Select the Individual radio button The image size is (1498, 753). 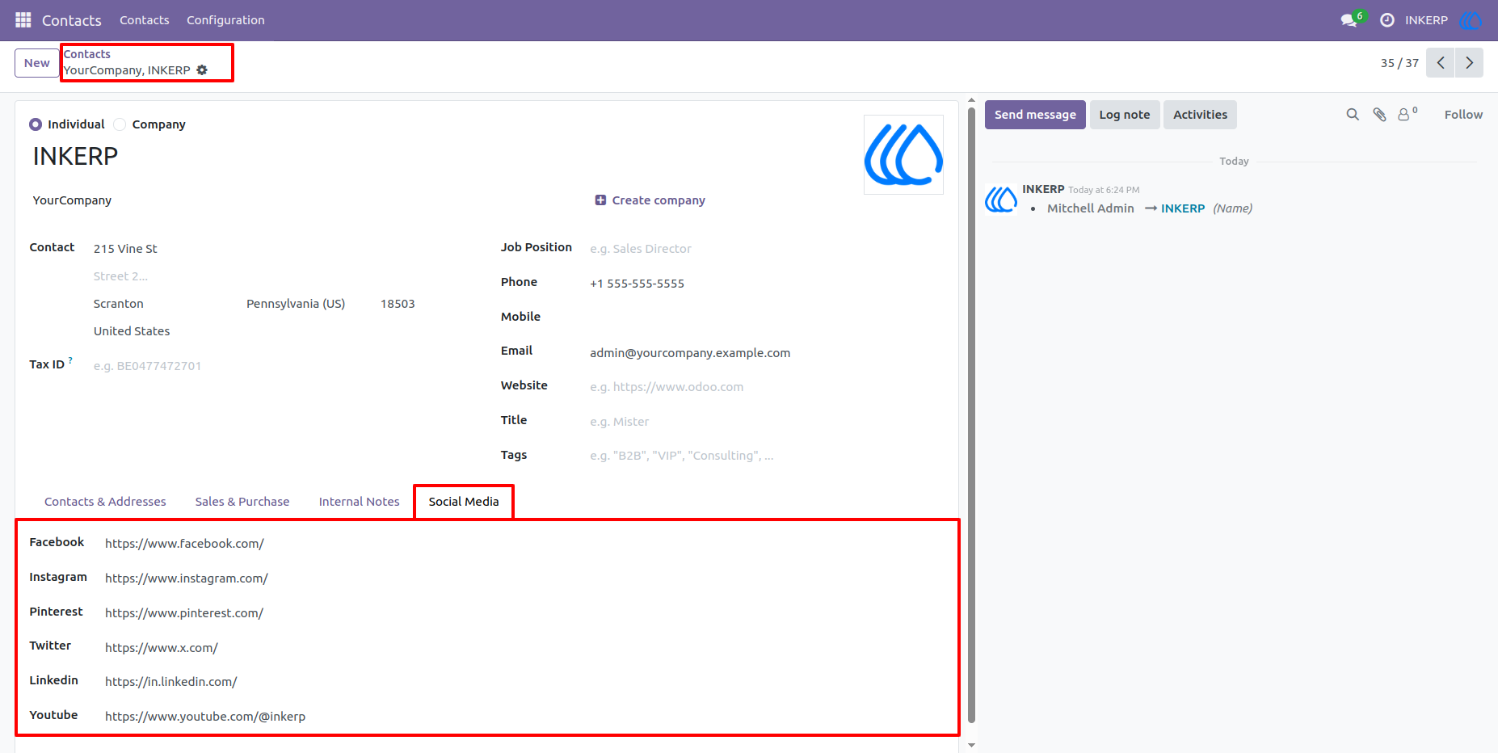click(x=36, y=124)
